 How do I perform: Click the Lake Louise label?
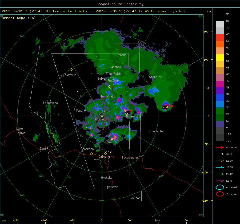pyautogui.click(x=21, y=131)
